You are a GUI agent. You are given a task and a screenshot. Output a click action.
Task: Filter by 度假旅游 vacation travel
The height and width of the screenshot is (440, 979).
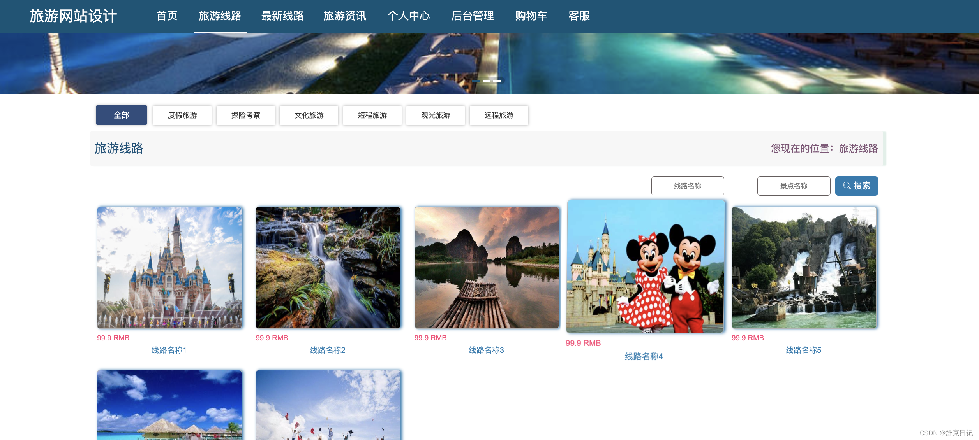(x=182, y=115)
